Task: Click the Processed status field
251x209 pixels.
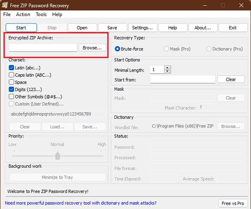Action: (x=198, y=157)
